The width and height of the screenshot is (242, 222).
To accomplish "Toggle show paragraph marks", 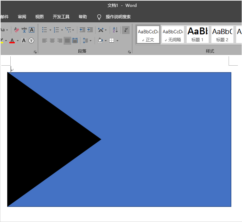I will pos(126,30).
